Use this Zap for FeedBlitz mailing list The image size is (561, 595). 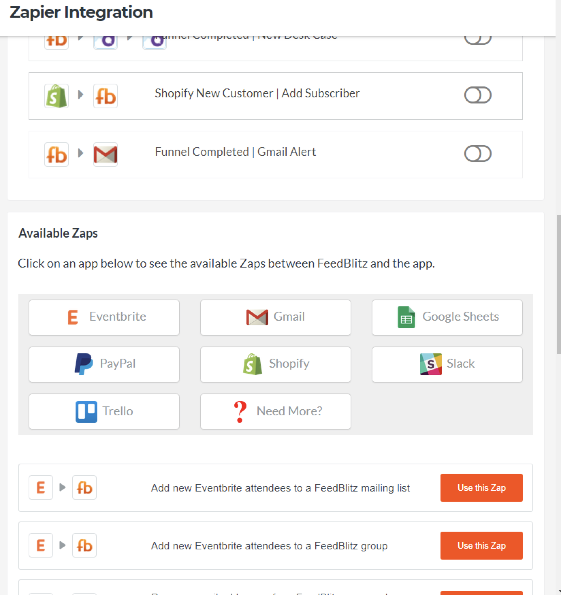481,488
